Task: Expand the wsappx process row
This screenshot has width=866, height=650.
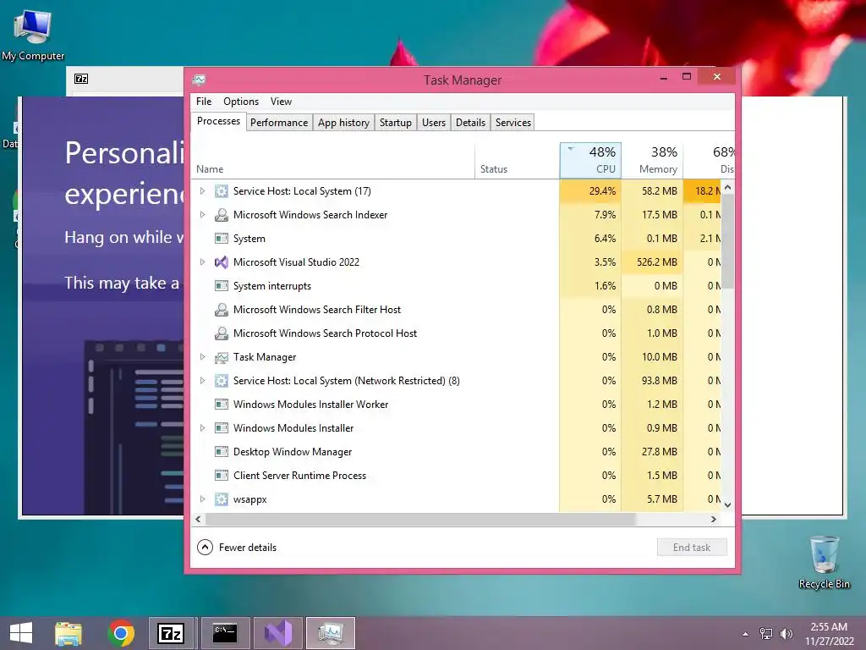Action: click(203, 499)
